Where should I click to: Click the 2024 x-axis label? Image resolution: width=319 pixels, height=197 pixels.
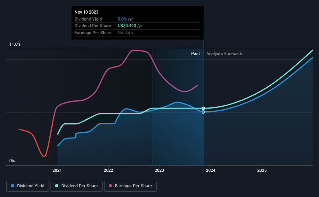[x=211, y=170]
